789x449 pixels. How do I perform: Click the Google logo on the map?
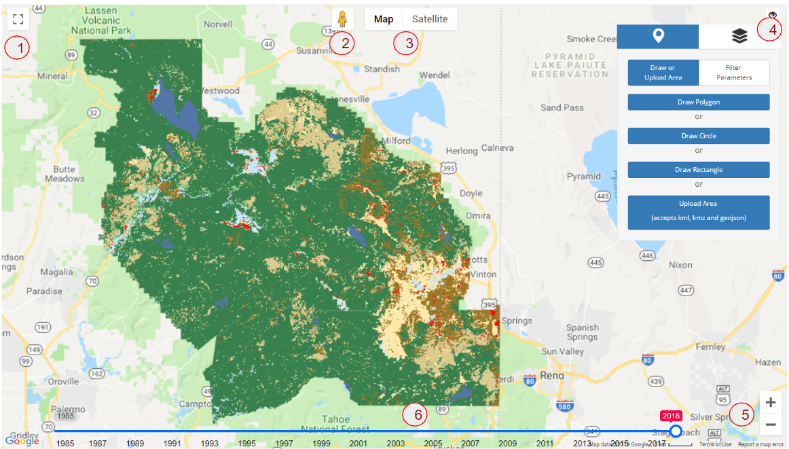click(22, 442)
